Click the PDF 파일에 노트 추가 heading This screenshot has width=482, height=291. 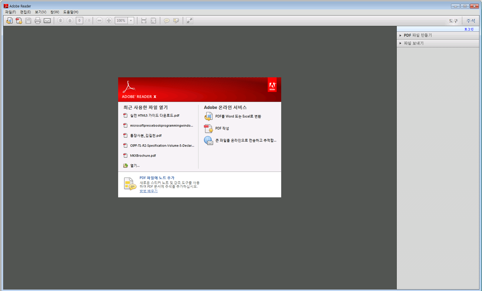[157, 178]
